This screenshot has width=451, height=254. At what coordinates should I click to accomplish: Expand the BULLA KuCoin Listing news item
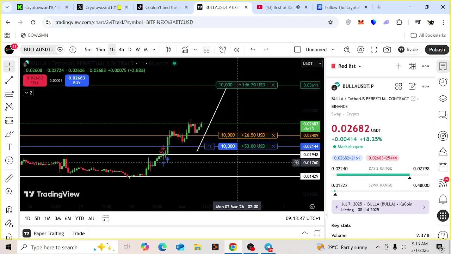point(381,207)
